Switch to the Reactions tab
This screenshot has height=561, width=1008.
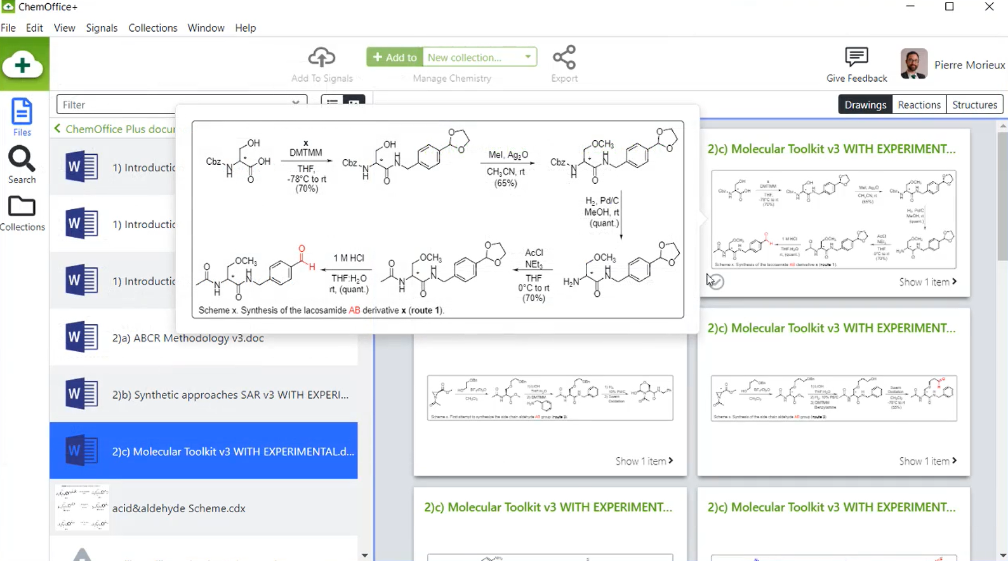918,105
